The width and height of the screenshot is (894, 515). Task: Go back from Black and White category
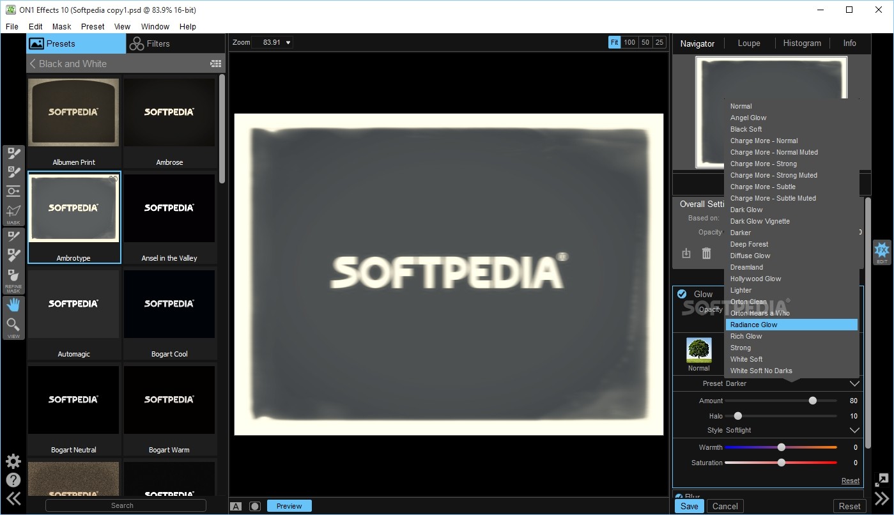[33, 64]
